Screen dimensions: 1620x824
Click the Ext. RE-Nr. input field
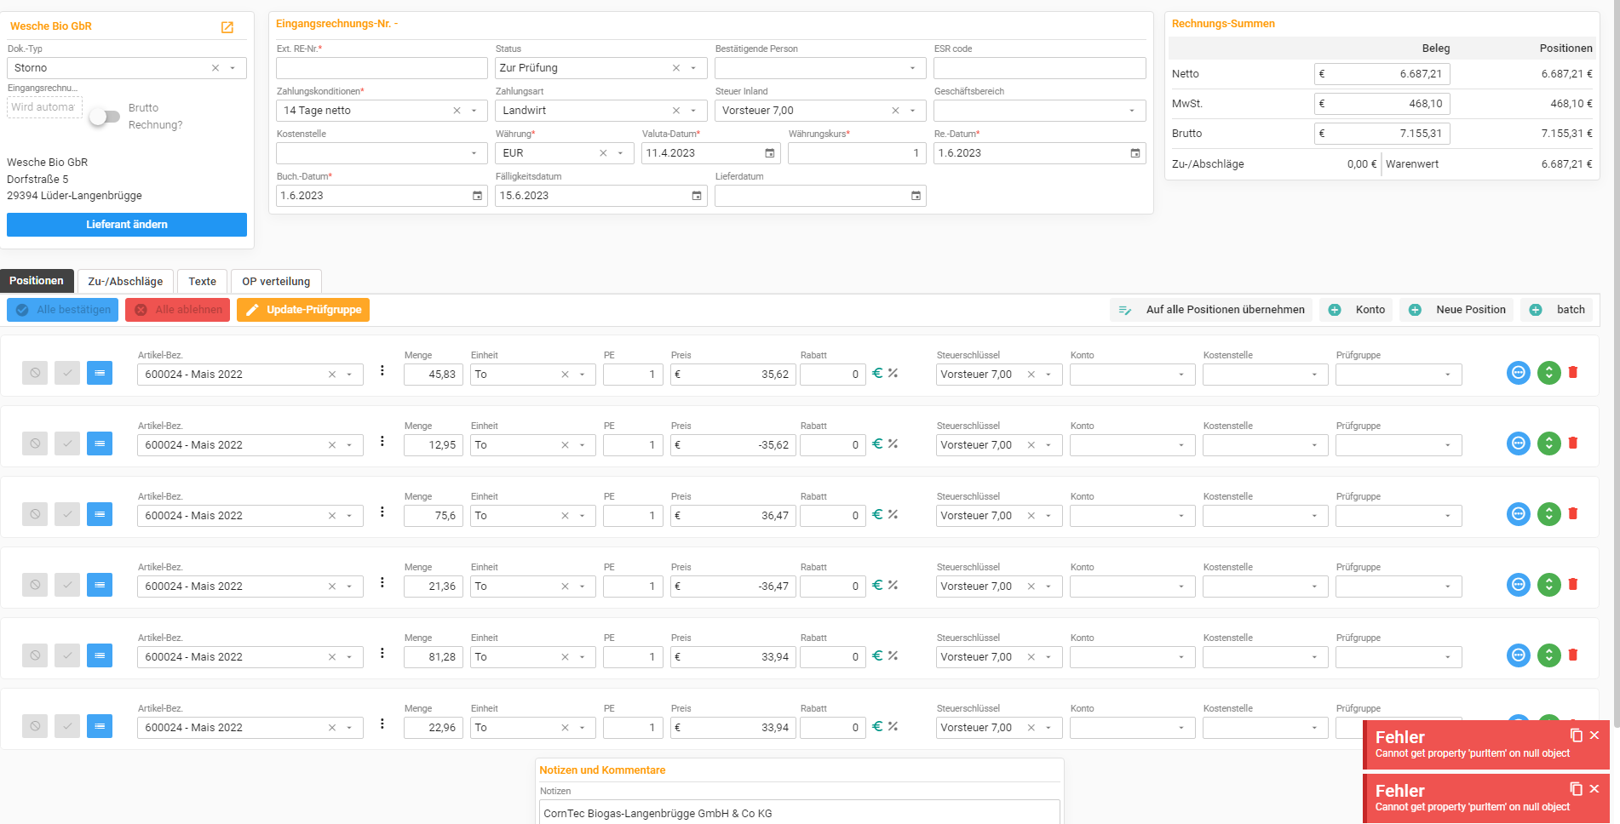pos(382,68)
